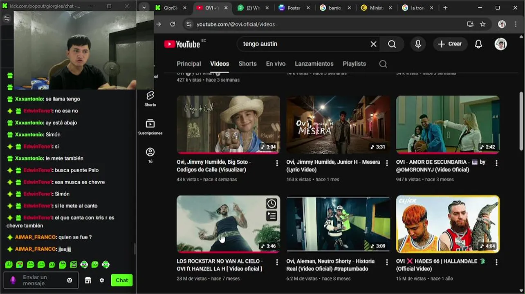This screenshot has width=525, height=294.
Task: Close the OVI YouTube browser tab
Action: (226, 8)
